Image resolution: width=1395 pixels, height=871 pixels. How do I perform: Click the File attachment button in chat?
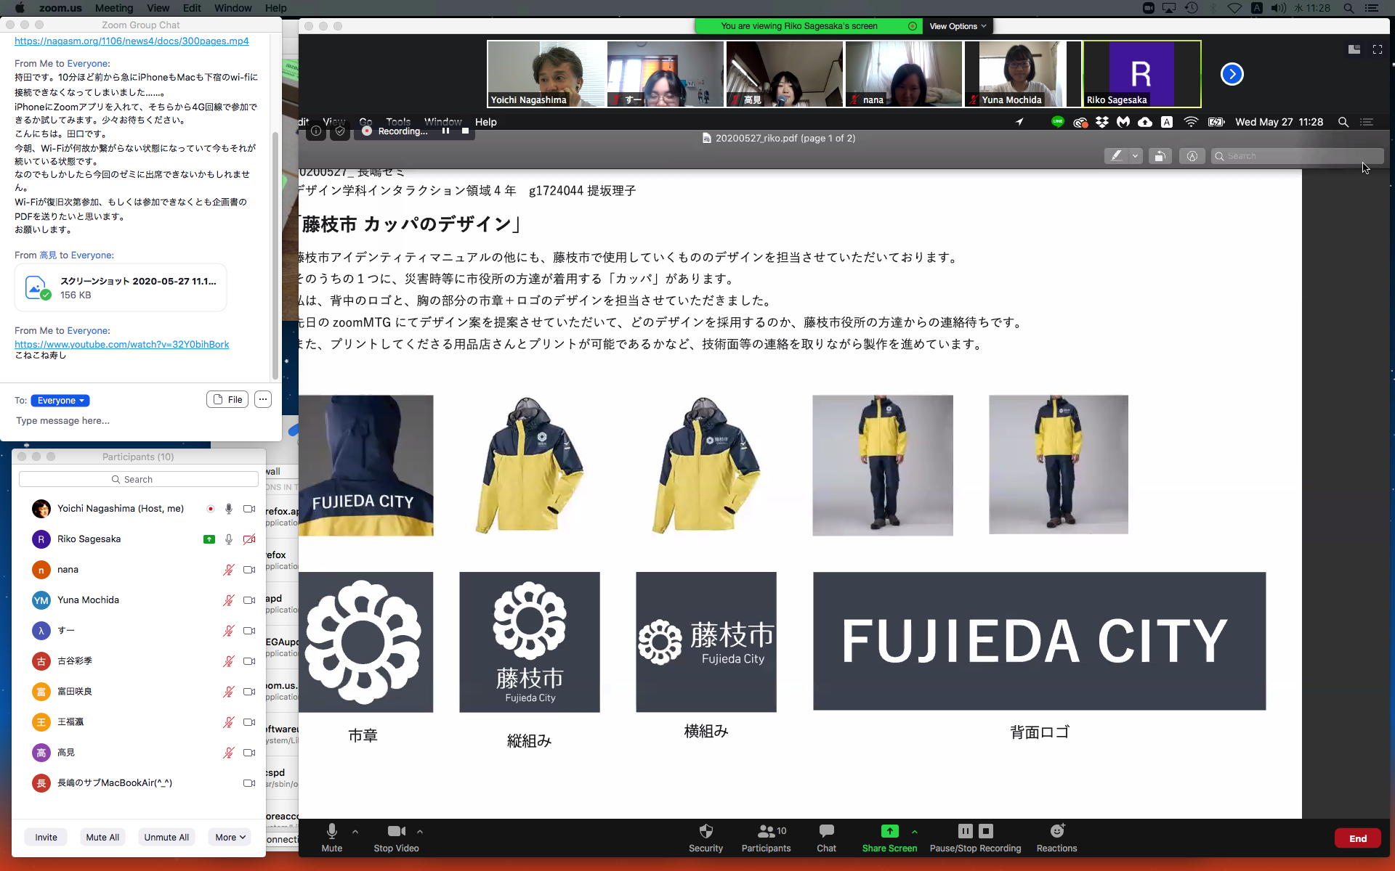tap(227, 400)
